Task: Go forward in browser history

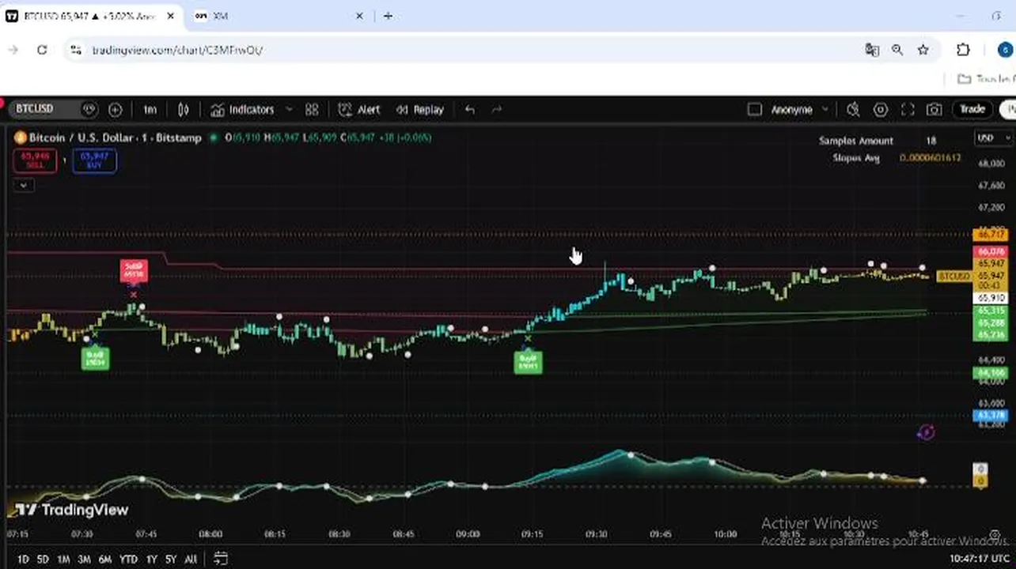Action: pos(13,50)
